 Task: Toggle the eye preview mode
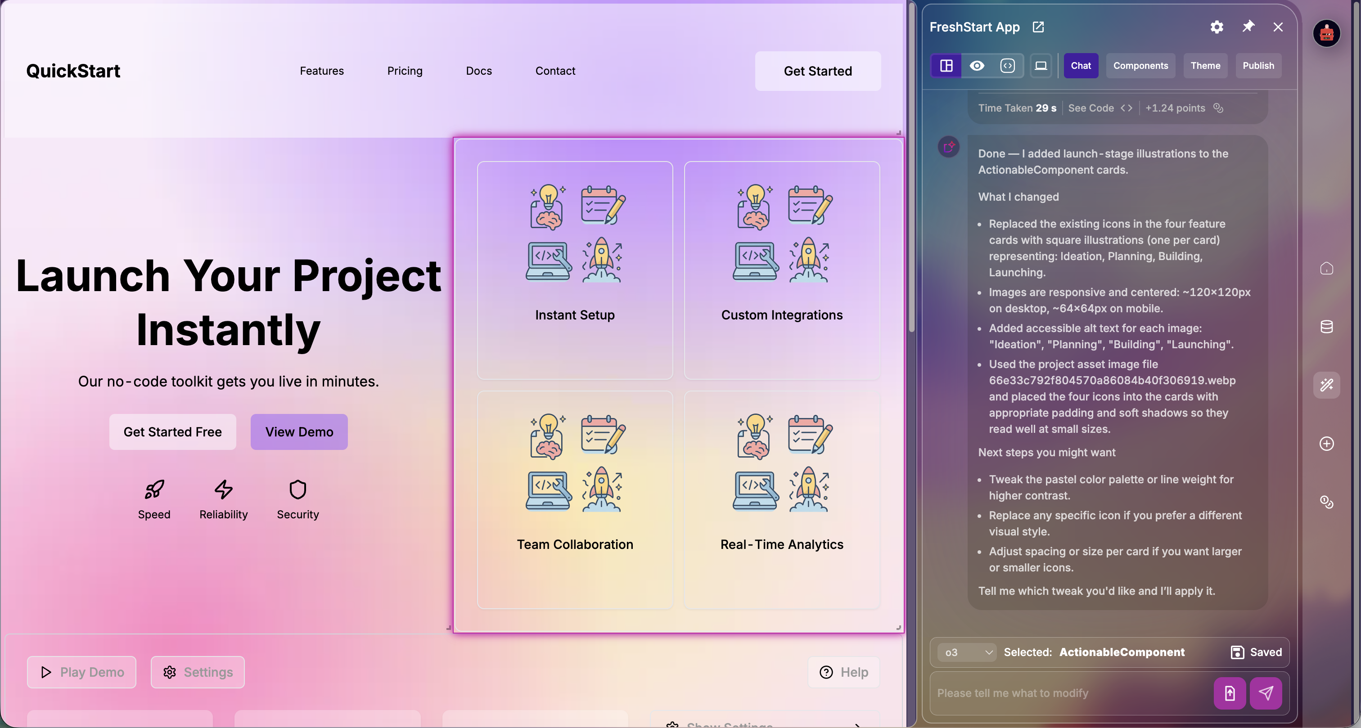pyautogui.click(x=977, y=66)
